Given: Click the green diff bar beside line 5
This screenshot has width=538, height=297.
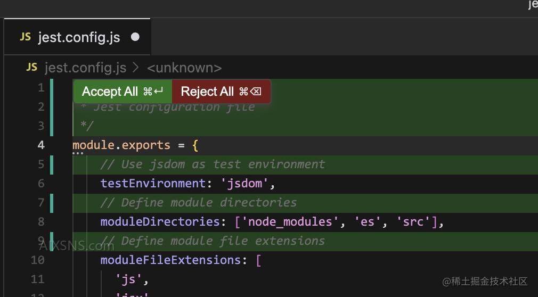Looking at the screenshot, I should click(x=52, y=164).
